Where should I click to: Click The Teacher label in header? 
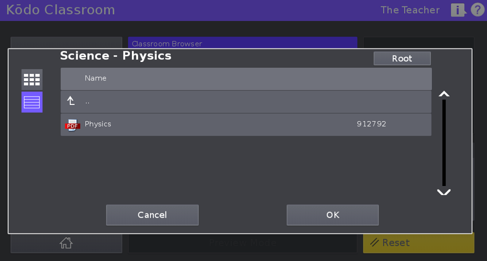410,10
